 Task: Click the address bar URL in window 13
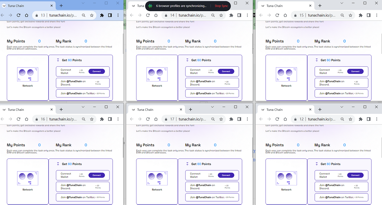(63, 16)
